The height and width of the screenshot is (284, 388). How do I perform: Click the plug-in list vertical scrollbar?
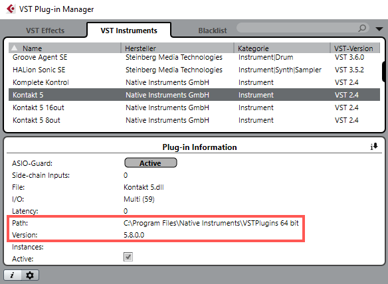[x=383, y=72]
